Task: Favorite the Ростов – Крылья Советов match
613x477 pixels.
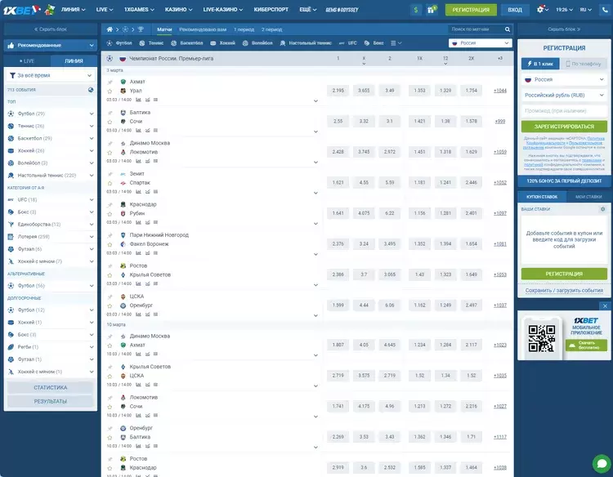Action: coord(110,275)
